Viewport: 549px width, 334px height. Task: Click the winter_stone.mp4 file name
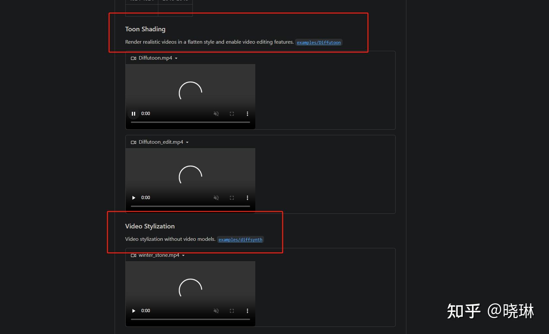[x=159, y=255]
